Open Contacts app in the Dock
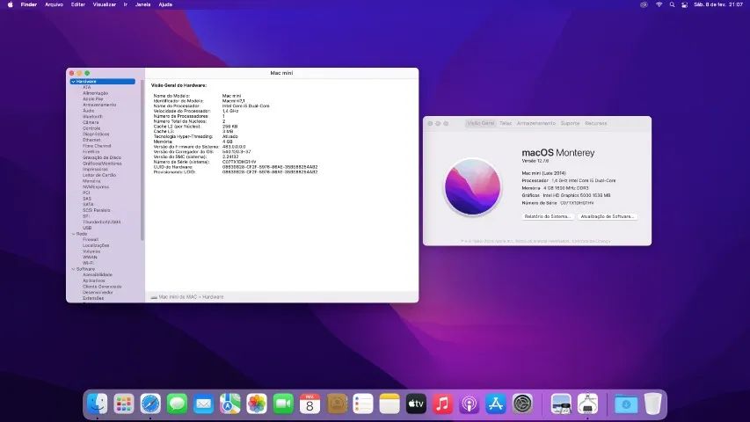This screenshot has width=750, height=422. [x=336, y=404]
